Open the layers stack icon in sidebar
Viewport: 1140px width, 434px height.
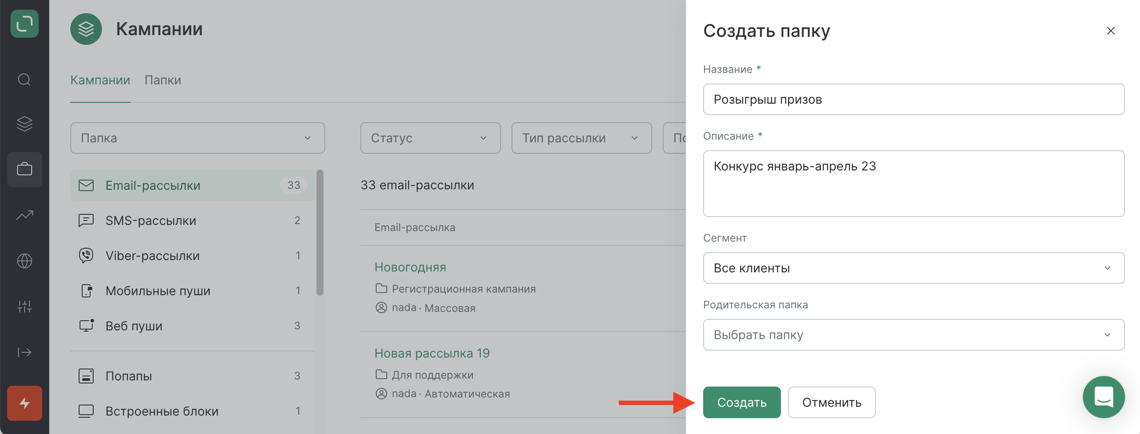(x=24, y=124)
